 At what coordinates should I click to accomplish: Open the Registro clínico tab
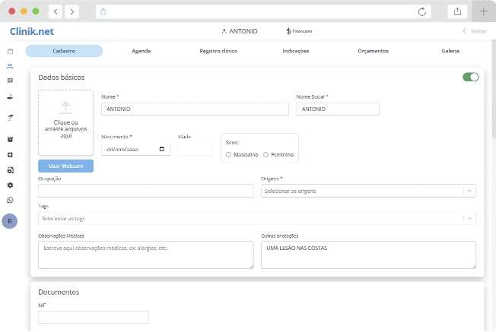(x=218, y=51)
